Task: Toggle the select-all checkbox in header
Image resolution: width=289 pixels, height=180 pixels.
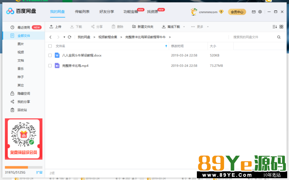Action: coord(50,46)
